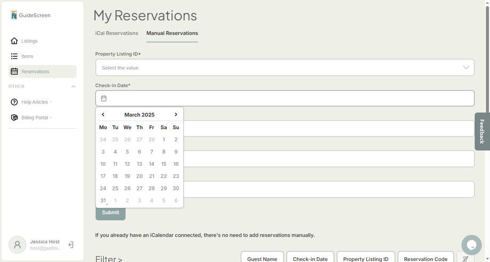Click the logout icon beside Jessica Host
Screen dimensions: 490x262
(71, 245)
